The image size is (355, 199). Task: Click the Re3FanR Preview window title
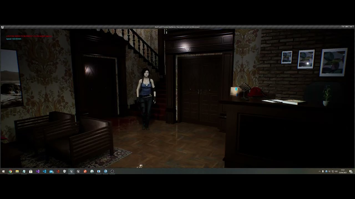pyautogui.click(x=177, y=27)
